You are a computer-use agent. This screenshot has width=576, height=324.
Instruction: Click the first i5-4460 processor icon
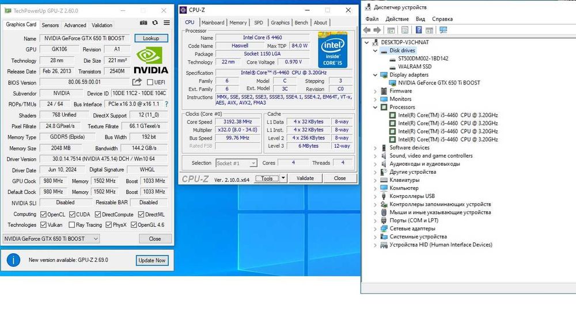[x=392, y=115]
